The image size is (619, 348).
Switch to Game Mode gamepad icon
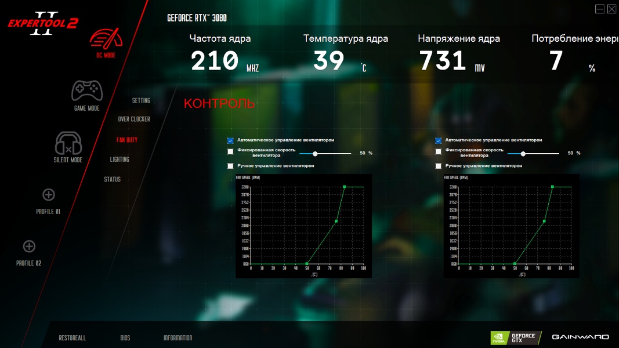(x=87, y=90)
